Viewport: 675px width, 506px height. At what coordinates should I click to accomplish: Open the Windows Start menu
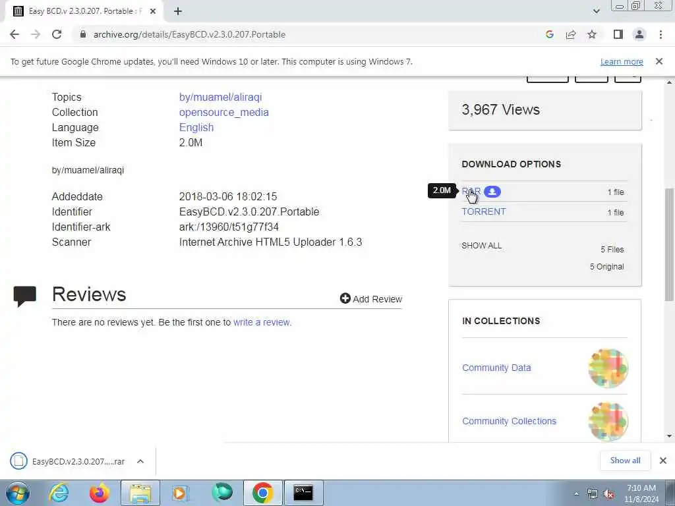pos(18,493)
